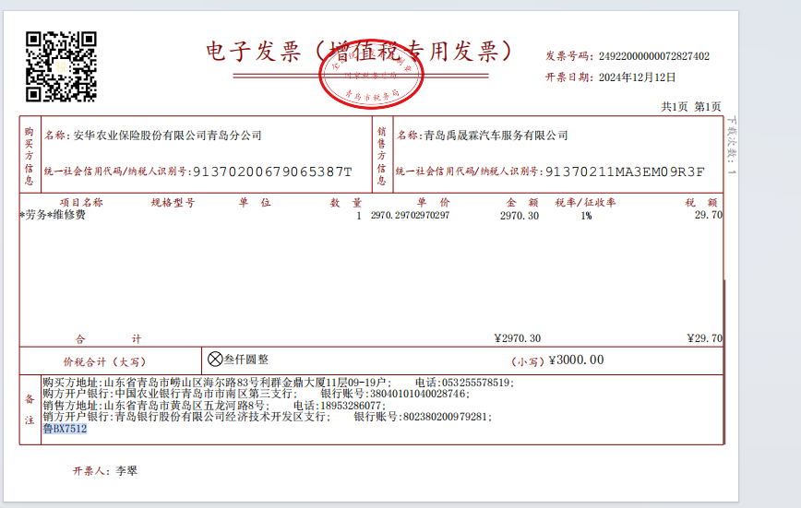Click the buyer phone number 053255578519

pyautogui.click(x=476, y=382)
